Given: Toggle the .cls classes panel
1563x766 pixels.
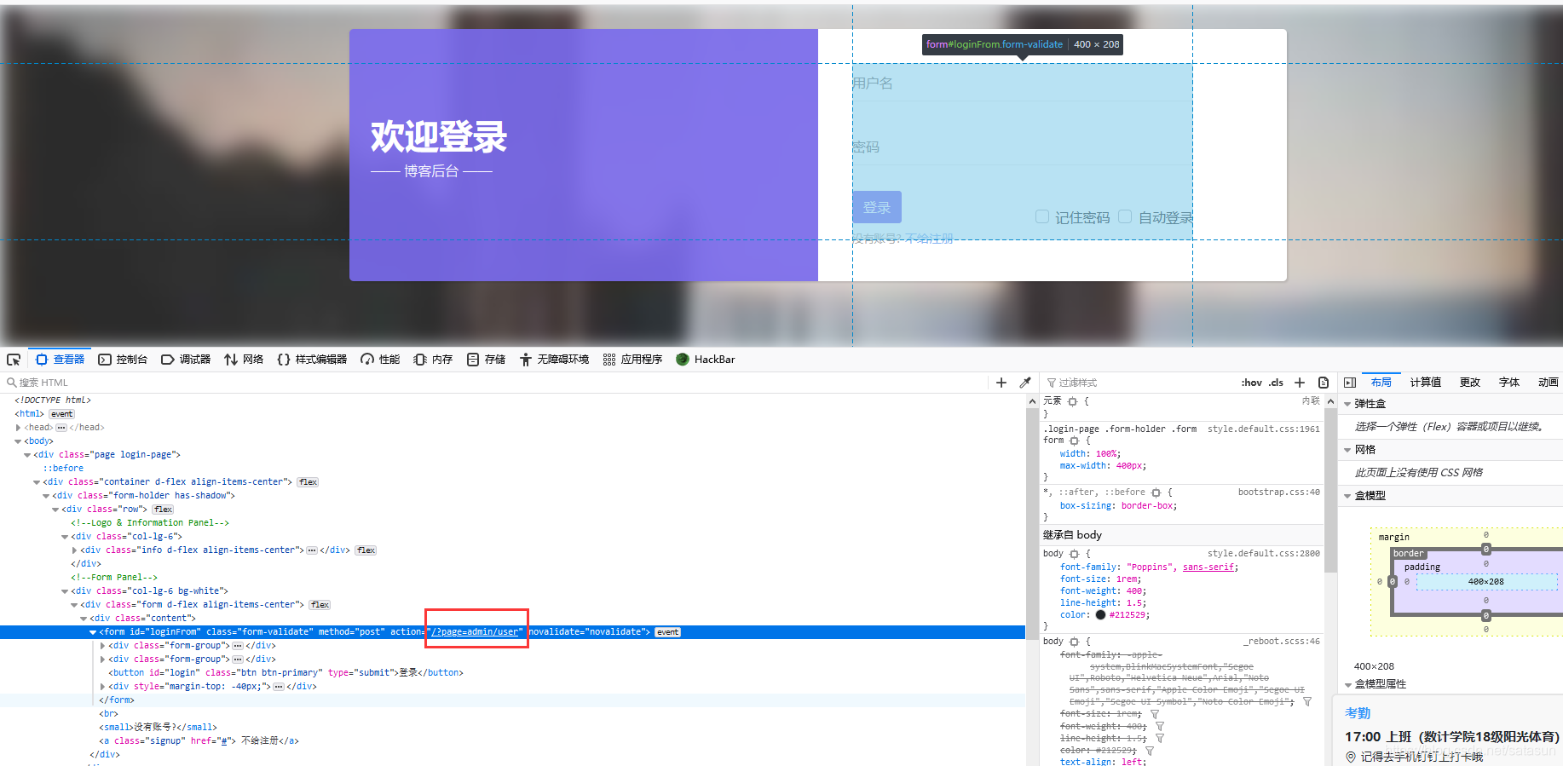Looking at the screenshot, I should pos(1276,383).
